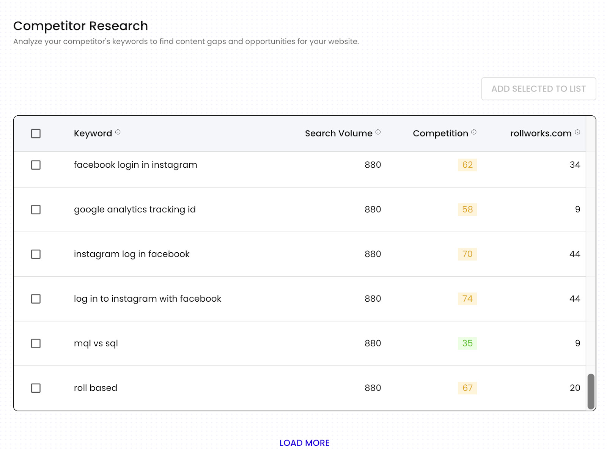The image size is (607, 450).
Task: Click keyword 'log in to instagram with facebook'
Action: (x=148, y=299)
